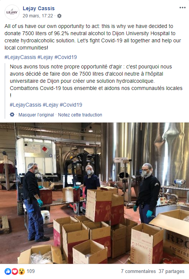The image size is (189, 279).
Task: Open the 20 mars, 17:22 timestamp
Action: coord(38,16)
